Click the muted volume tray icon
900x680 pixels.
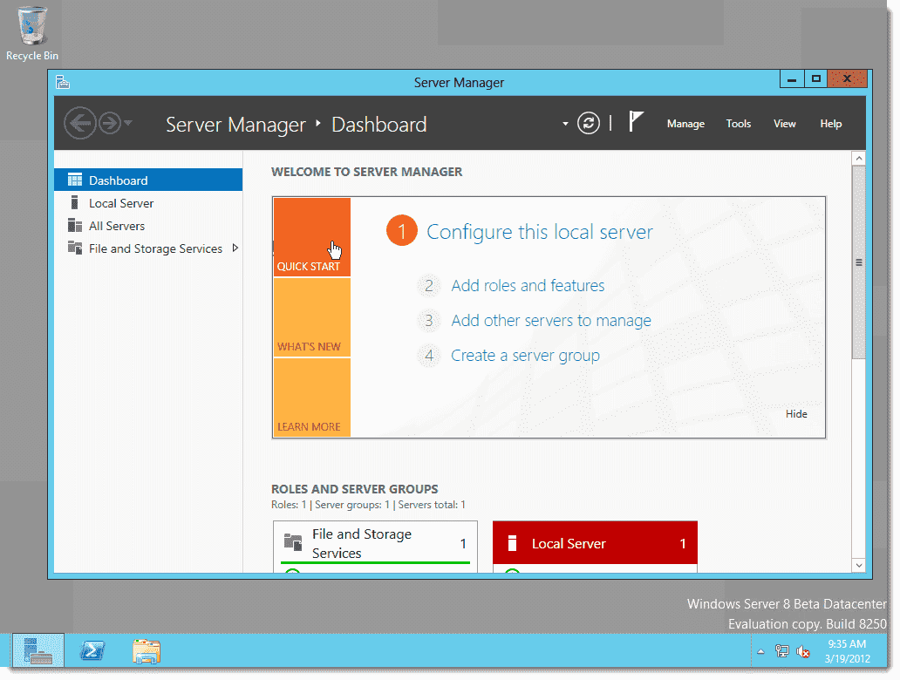[x=803, y=651]
